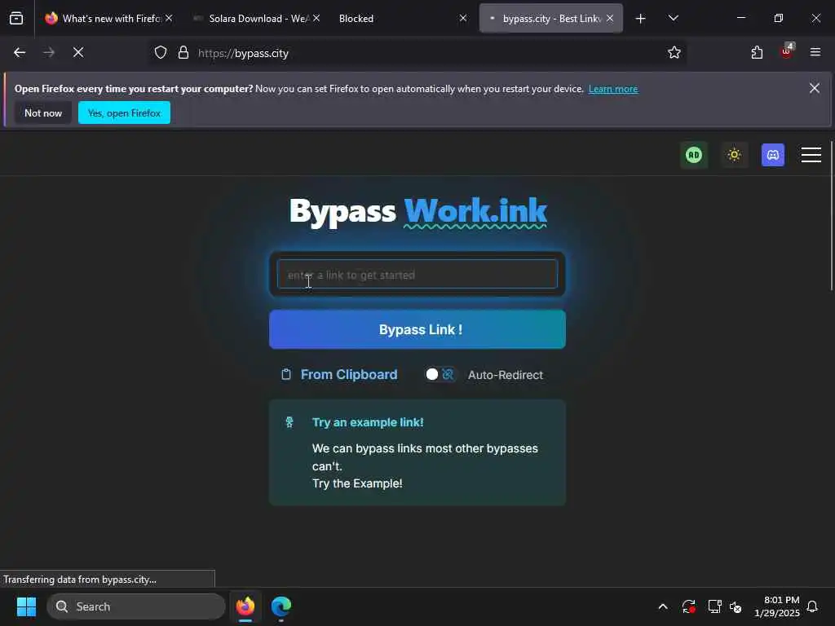
Task: Click the Auto-Redirect label
Action: tap(505, 375)
